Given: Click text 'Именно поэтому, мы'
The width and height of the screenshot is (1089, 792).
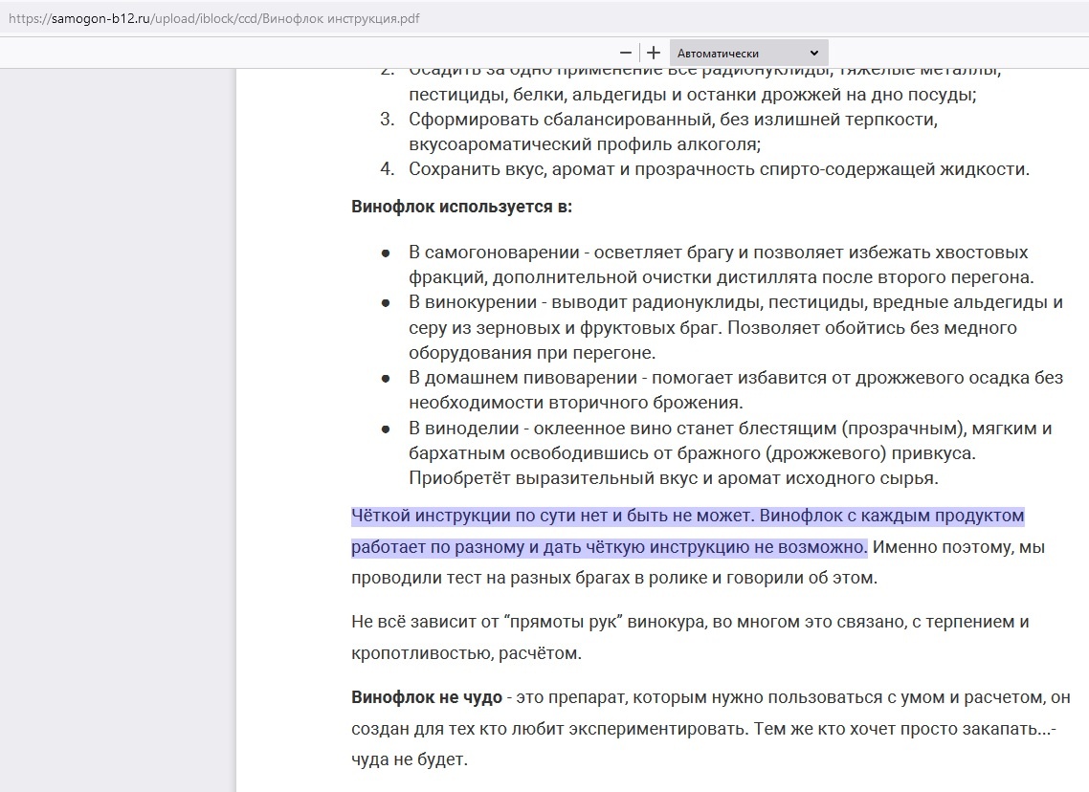Looking at the screenshot, I should [959, 547].
